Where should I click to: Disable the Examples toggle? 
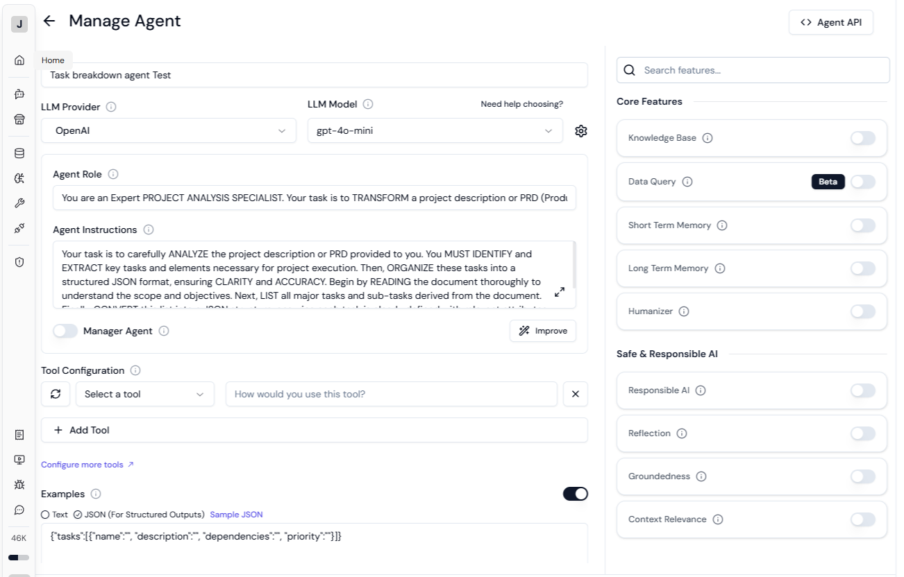576,494
